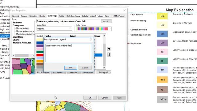197x111 pixels.
Task: Click the symbology preview map thumbnail
Action: (x=23, y=66)
